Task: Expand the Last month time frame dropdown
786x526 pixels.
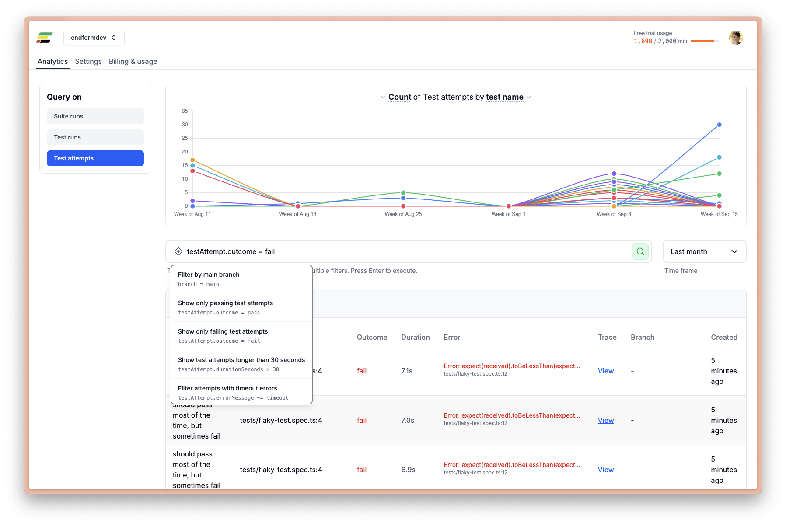Action: [704, 251]
